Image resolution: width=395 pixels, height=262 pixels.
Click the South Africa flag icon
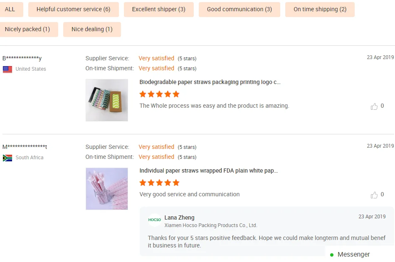point(7,158)
